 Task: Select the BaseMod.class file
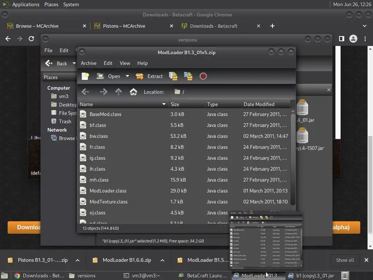point(184,114)
